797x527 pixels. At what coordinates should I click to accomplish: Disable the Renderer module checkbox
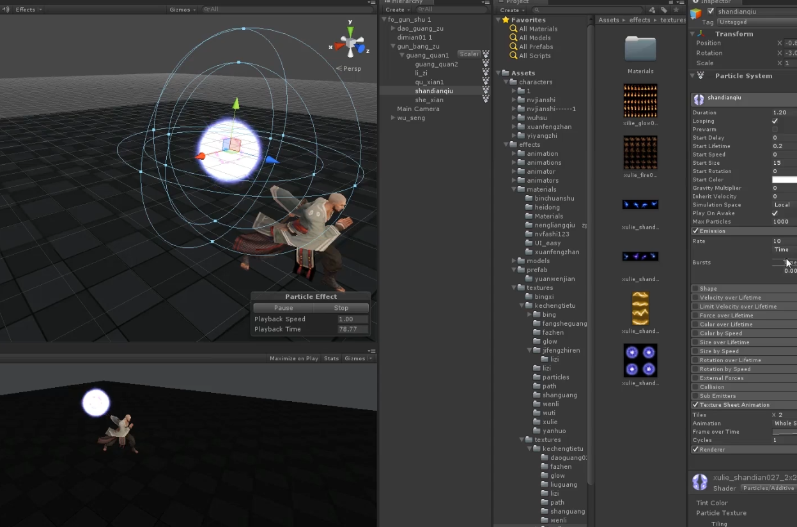tap(695, 449)
